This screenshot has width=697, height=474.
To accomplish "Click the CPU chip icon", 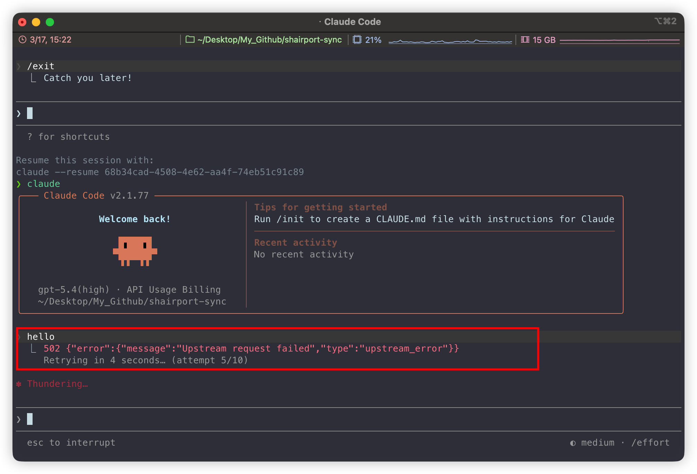I will (357, 40).
